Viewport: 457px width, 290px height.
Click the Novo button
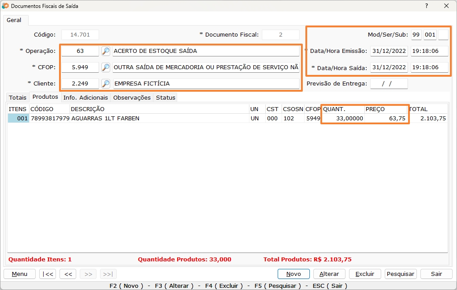click(x=294, y=274)
